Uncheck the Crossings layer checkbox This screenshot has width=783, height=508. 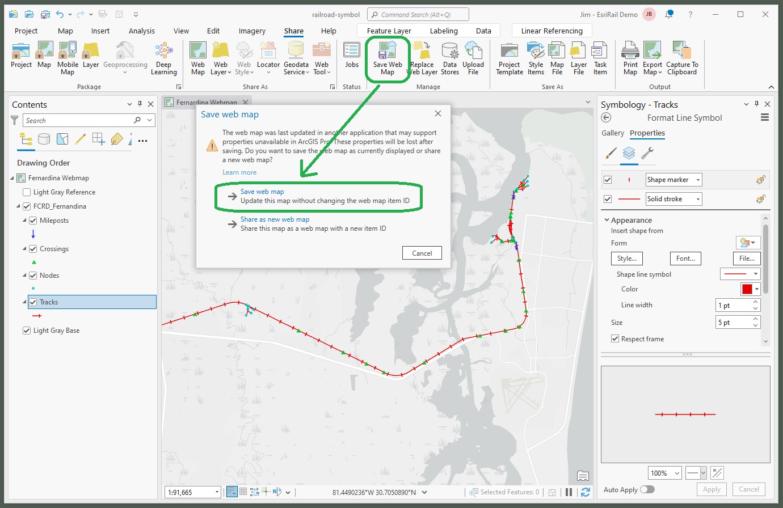33,248
